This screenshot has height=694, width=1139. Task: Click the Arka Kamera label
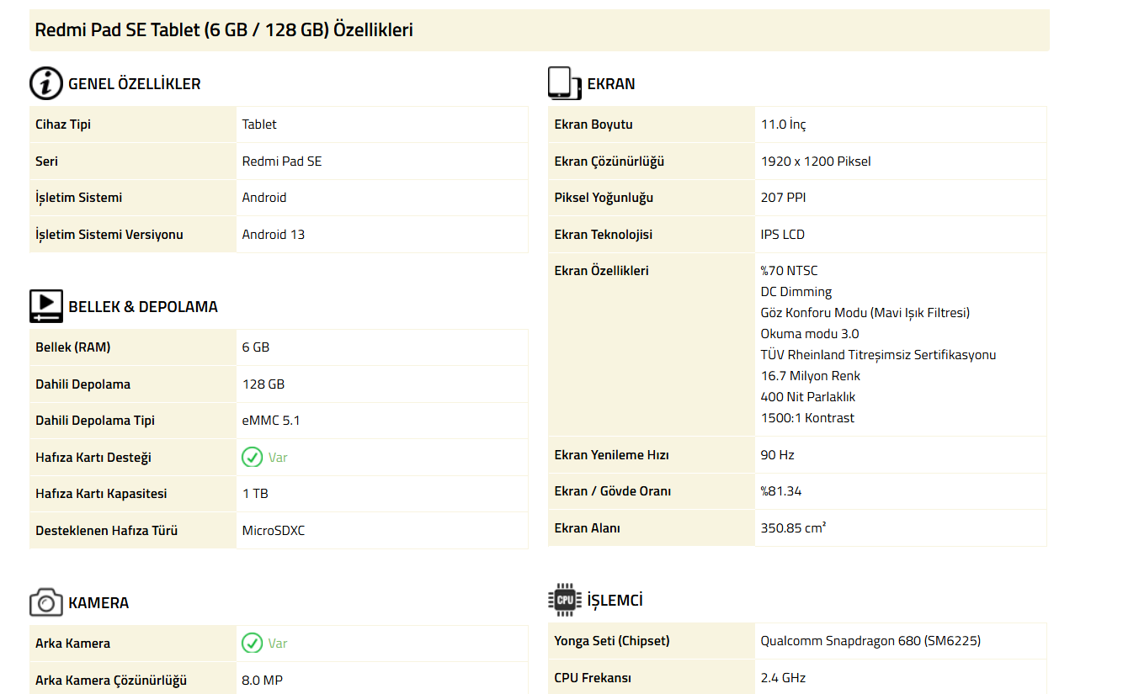coord(72,644)
